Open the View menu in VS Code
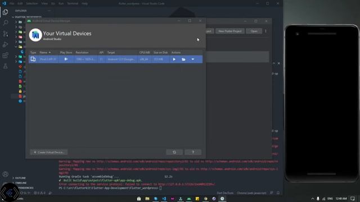This screenshot has width=360, height=202. [x=44, y=3]
